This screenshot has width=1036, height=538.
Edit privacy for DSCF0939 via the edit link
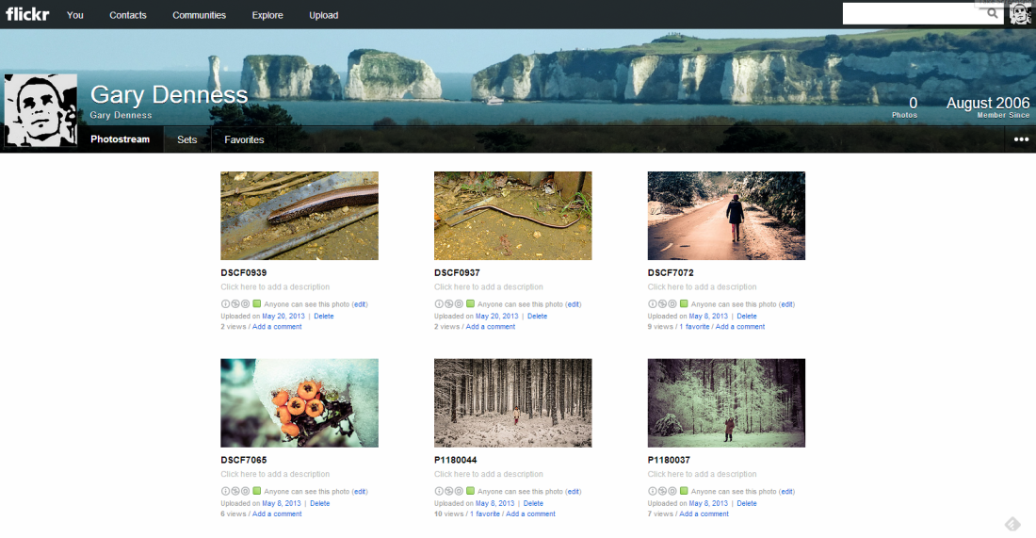[x=360, y=304]
